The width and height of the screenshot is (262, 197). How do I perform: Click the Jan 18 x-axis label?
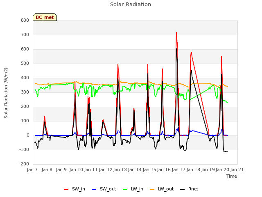[x=193, y=170]
